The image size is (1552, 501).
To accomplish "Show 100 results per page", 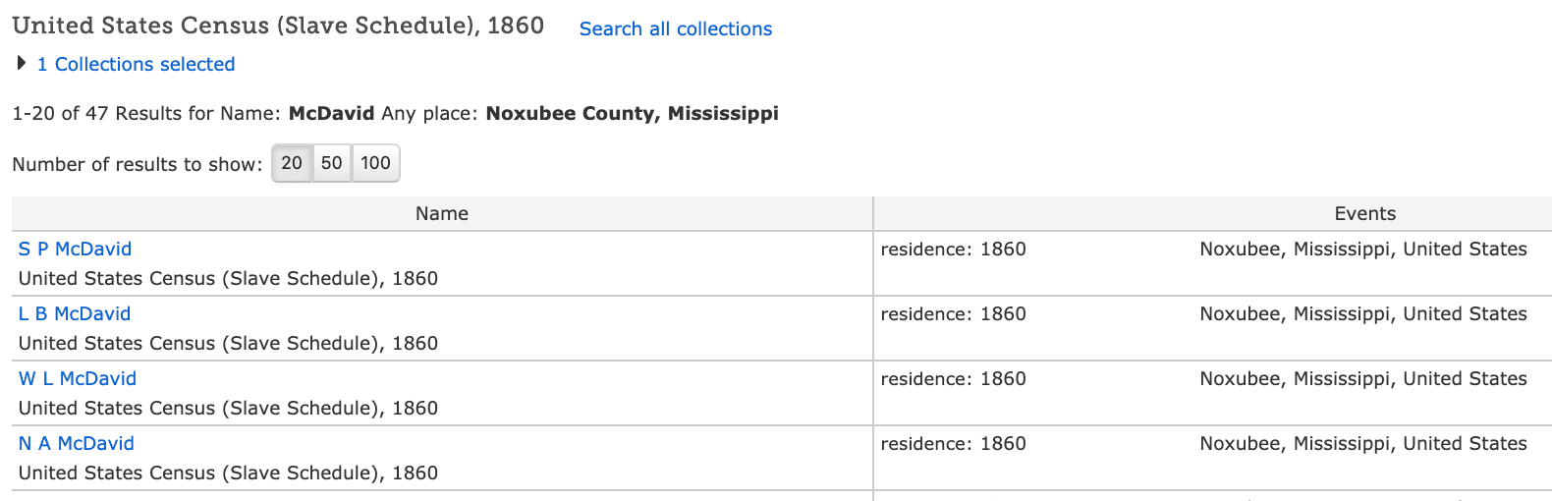I will (x=375, y=163).
